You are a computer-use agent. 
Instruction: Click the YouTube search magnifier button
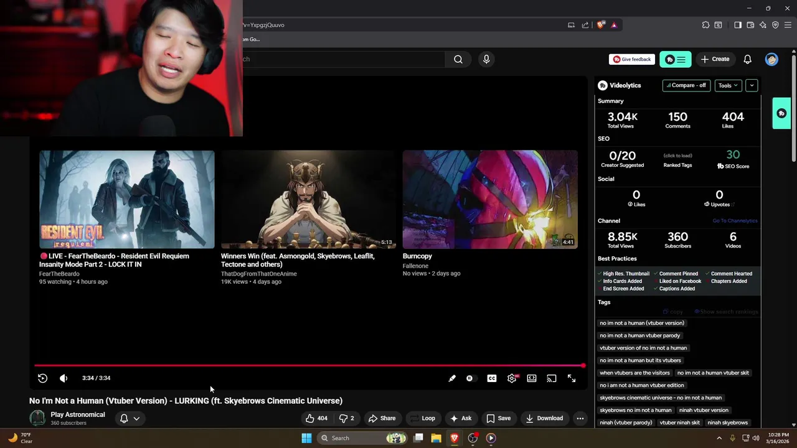[458, 59]
